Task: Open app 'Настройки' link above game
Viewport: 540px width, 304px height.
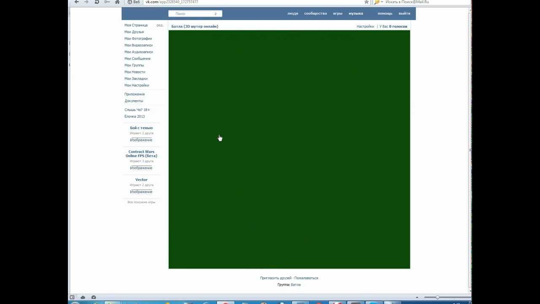Action: click(365, 27)
